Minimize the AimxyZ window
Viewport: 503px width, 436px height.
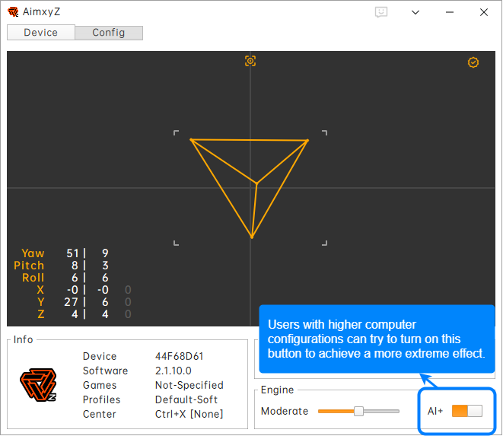point(449,12)
